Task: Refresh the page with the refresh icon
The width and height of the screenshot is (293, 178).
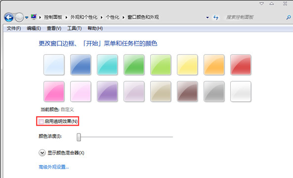Action: [216, 17]
